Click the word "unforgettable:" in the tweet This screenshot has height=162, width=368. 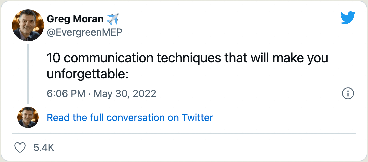click(88, 74)
